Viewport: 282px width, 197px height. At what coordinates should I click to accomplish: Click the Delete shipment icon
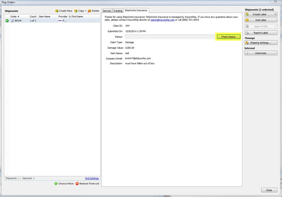click(x=89, y=11)
